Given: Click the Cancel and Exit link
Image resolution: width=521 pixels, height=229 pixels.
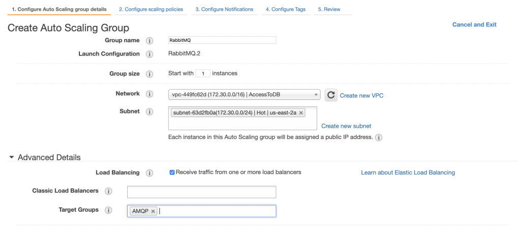Looking at the screenshot, I should (474, 24).
